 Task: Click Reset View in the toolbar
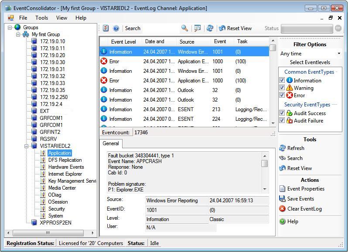tap(235, 28)
